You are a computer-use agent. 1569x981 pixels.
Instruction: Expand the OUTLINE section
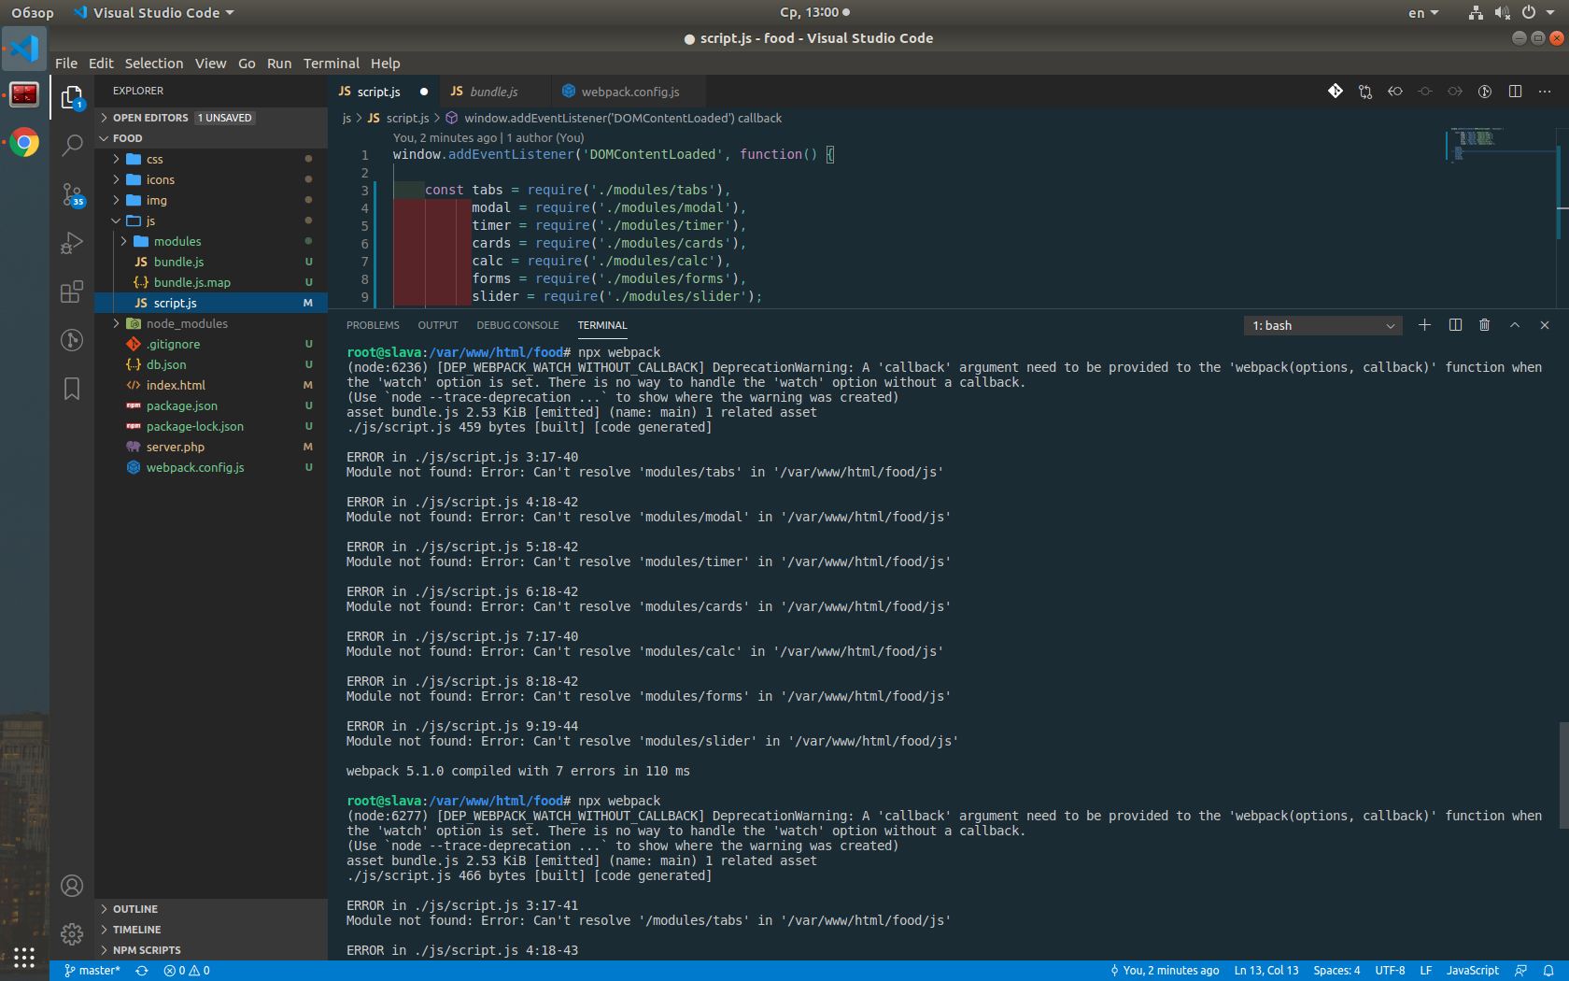[x=211, y=909]
